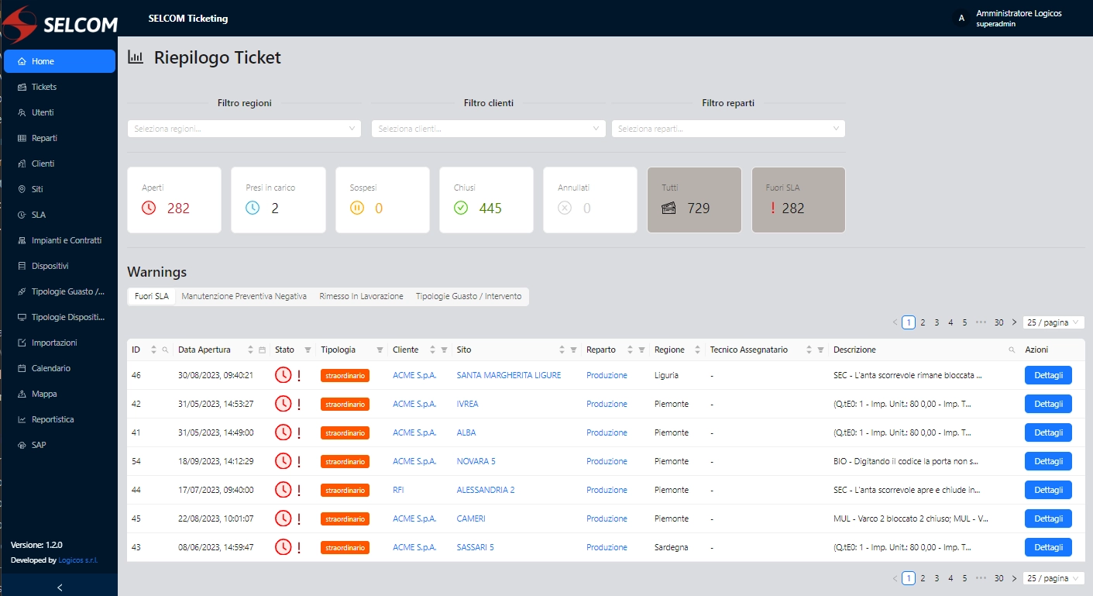Open filter icon in Cliente column
Screen dimensions: 1093x596
point(444,350)
